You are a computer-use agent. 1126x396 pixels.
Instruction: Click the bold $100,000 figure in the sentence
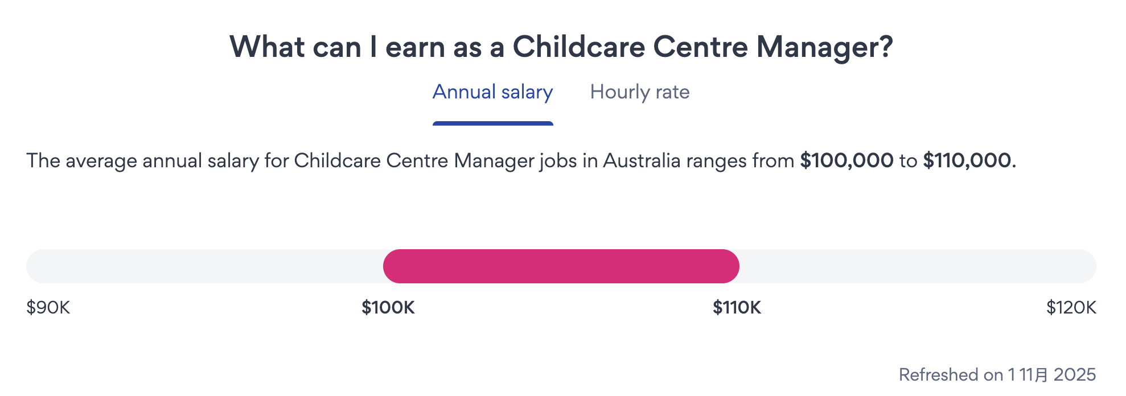pyautogui.click(x=846, y=160)
